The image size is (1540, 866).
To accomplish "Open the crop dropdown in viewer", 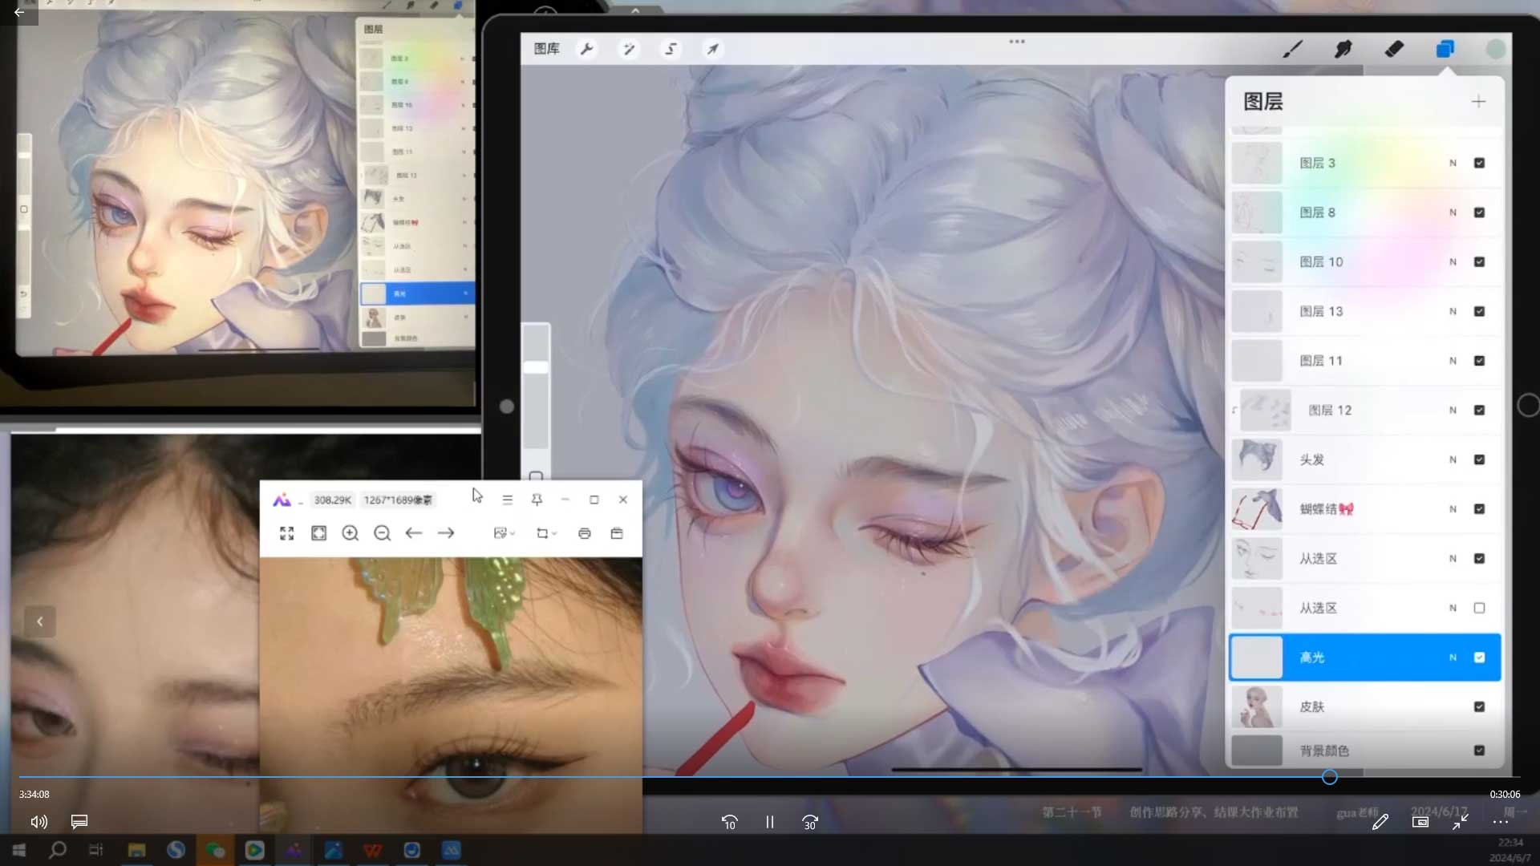I will [x=547, y=533].
